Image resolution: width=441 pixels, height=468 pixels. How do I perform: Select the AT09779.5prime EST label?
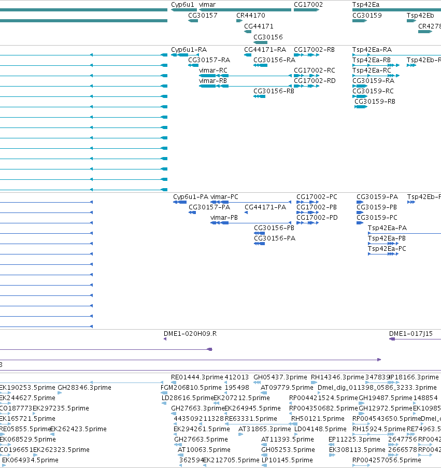click(287, 388)
